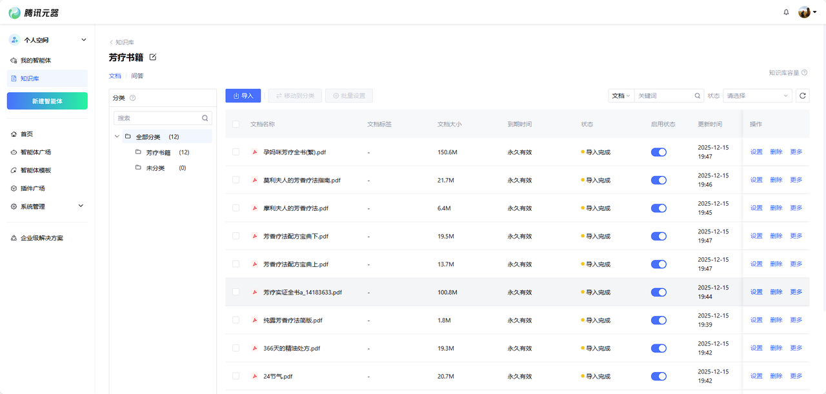Click the help icon next to 分类
The width and height of the screenshot is (826, 394).
coord(132,98)
